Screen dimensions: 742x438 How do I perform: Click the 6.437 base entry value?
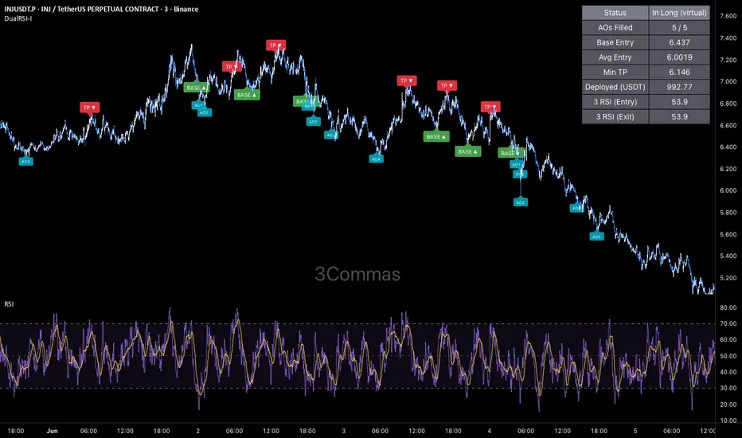[679, 43]
